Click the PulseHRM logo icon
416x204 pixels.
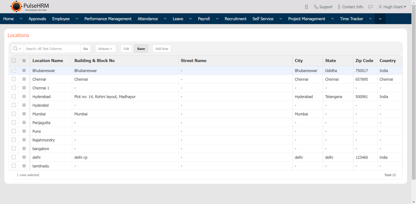click(16, 6)
